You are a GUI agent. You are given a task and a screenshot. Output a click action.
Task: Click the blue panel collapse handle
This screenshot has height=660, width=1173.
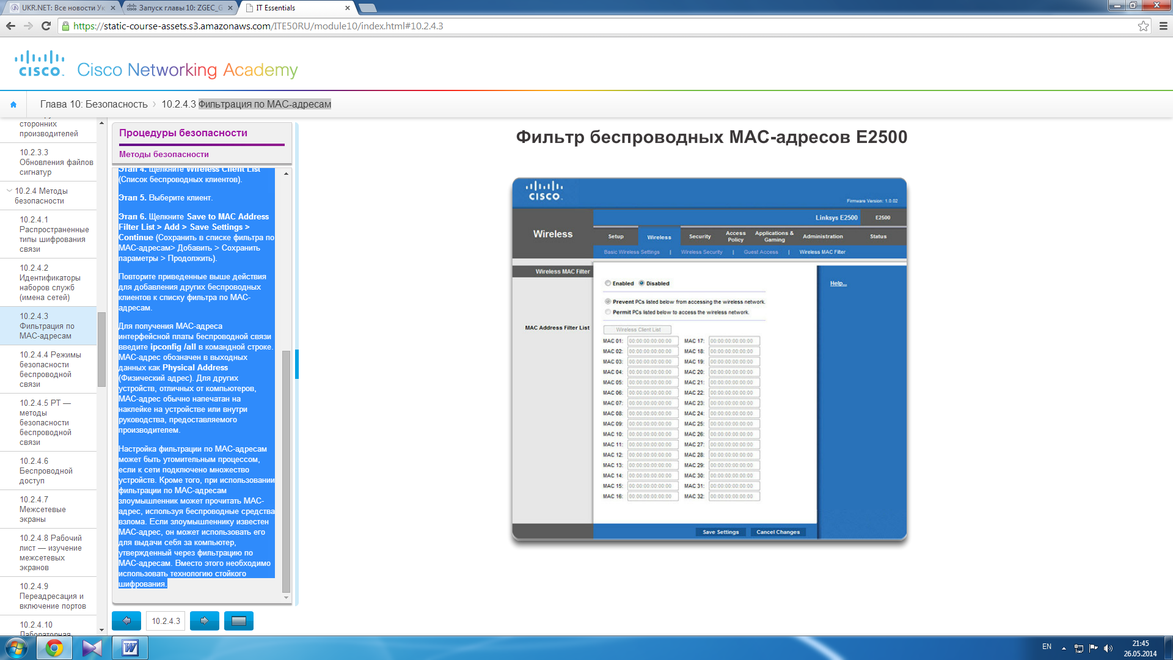click(297, 364)
